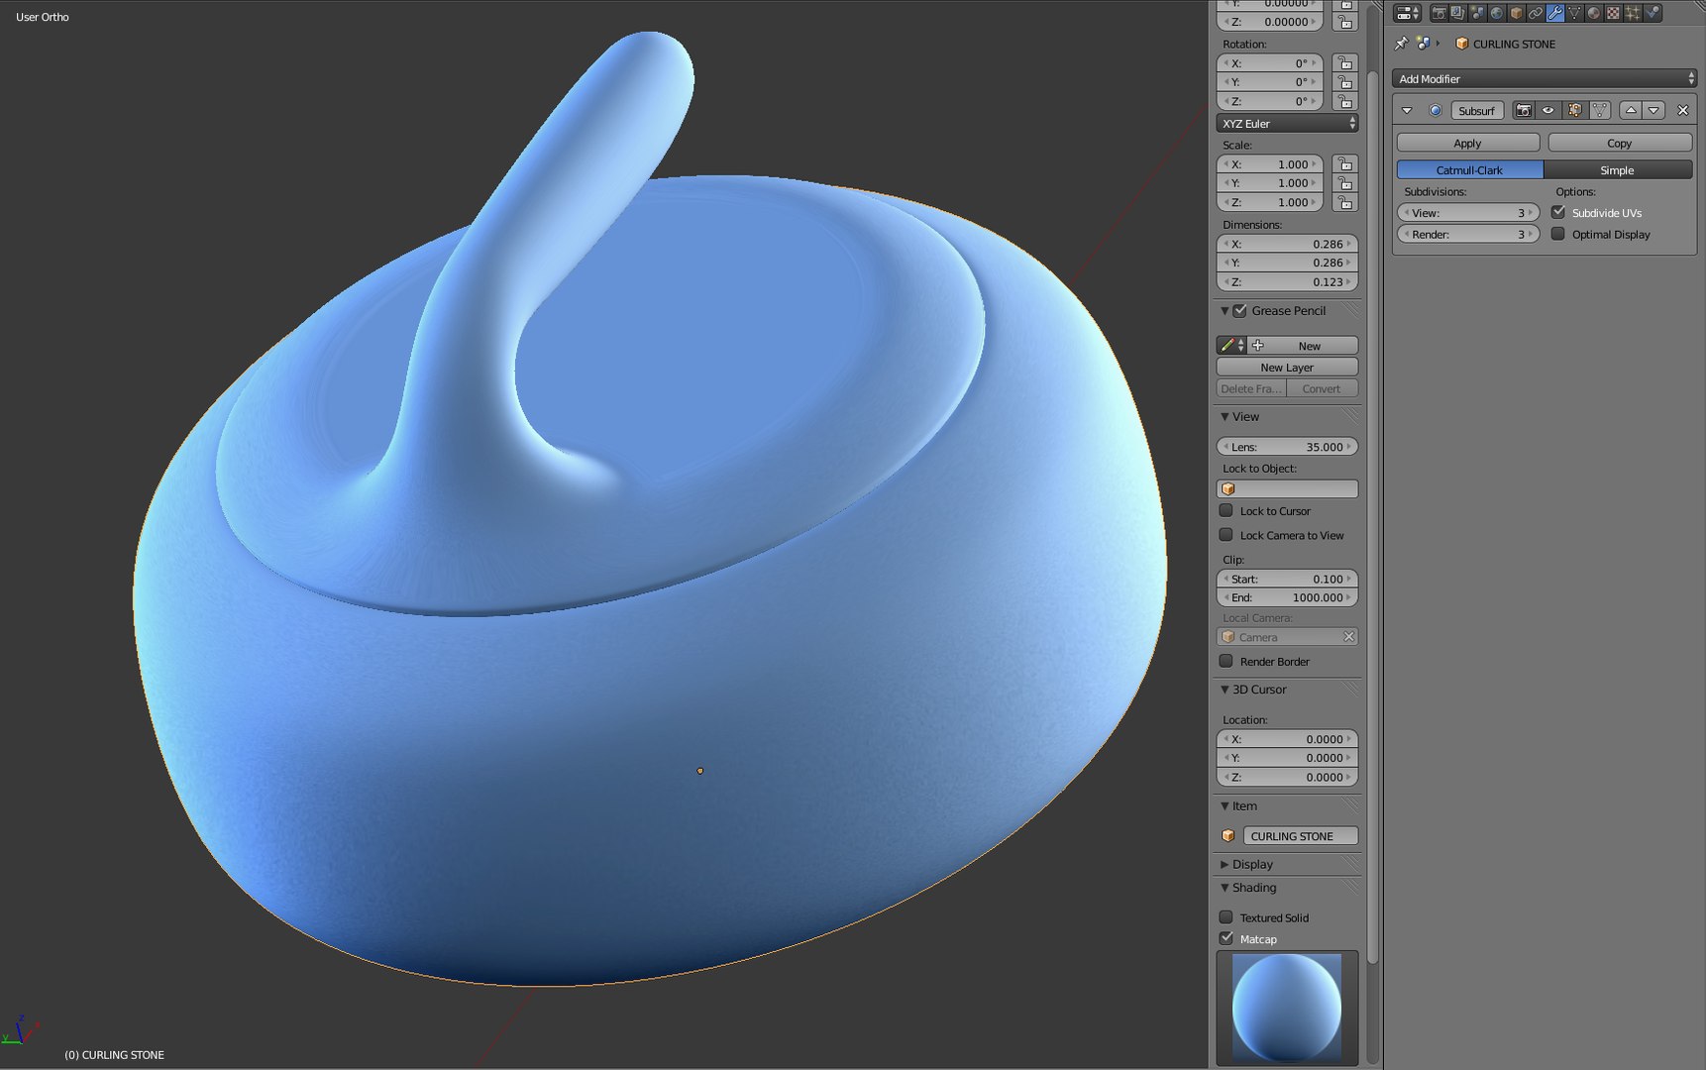The width and height of the screenshot is (1706, 1070).
Task: Open the Modifiers wrench tab
Action: (1555, 13)
